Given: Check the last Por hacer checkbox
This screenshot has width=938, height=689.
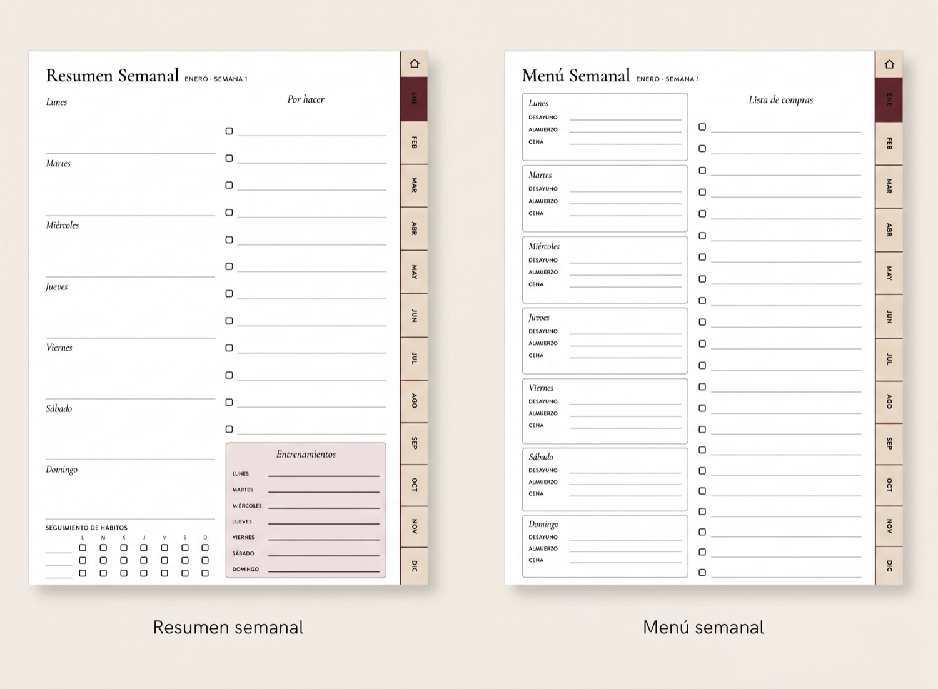Looking at the screenshot, I should (229, 429).
